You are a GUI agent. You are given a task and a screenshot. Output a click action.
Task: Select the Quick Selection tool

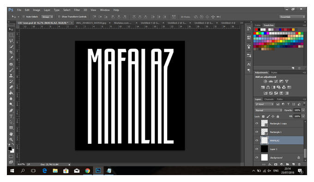pos(11,47)
